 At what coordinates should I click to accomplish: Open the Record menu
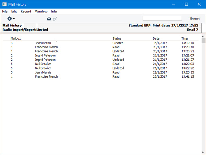click(26, 12)
